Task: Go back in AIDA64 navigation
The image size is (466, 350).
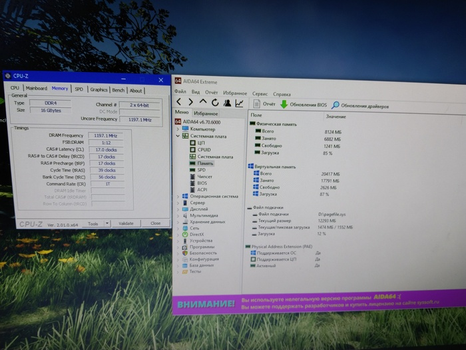Action: [x=178, y=102]
